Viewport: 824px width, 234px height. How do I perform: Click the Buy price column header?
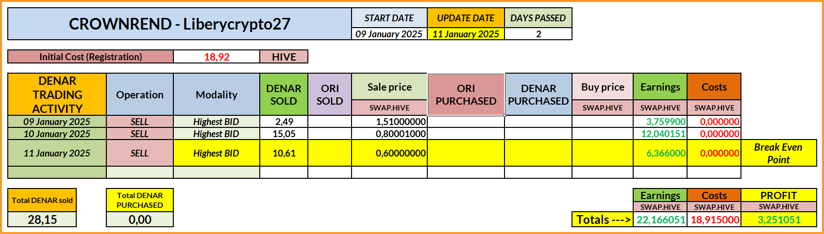pyautogui.click(x=603, y=87)
